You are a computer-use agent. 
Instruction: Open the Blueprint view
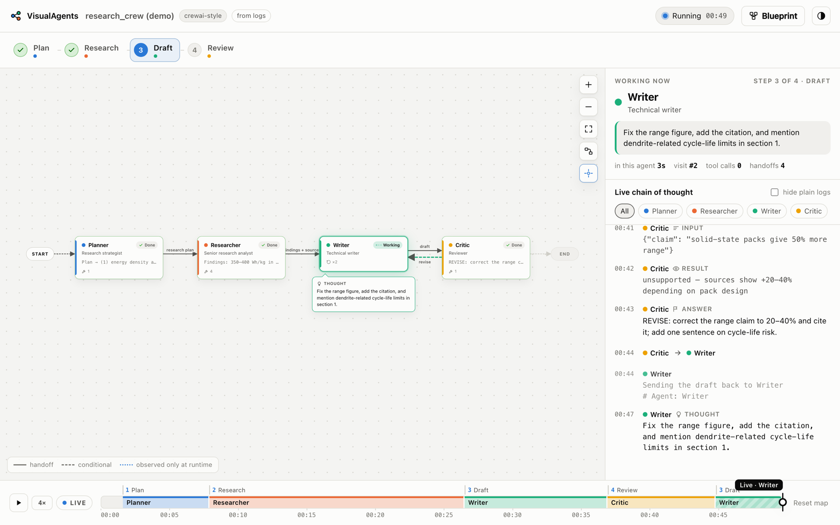coord(773,16)
